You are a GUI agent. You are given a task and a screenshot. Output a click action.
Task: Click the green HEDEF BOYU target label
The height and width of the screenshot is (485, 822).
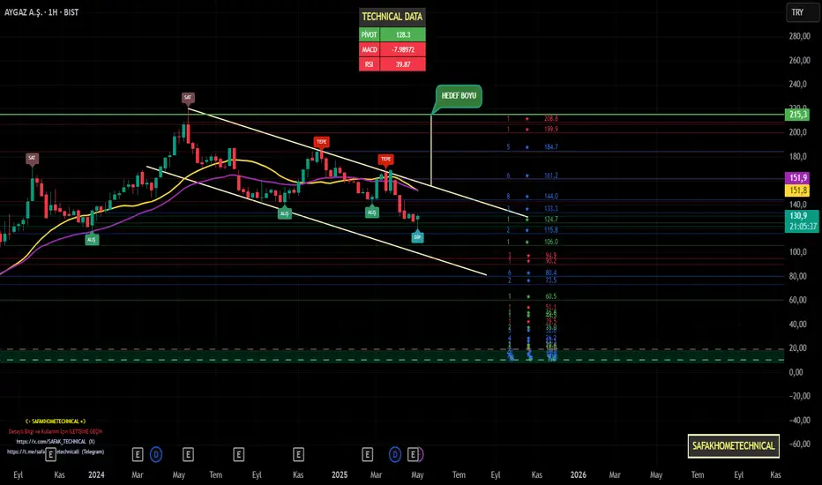pyautogui.click(x=459, y=96)
